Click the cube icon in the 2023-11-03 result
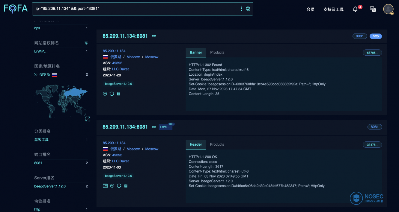This screenshot has height=212, width=399. coord(112,186)
